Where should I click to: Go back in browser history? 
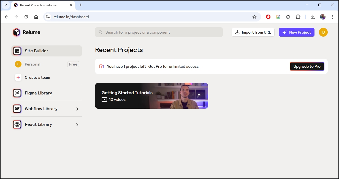click(x=6, y=17)
